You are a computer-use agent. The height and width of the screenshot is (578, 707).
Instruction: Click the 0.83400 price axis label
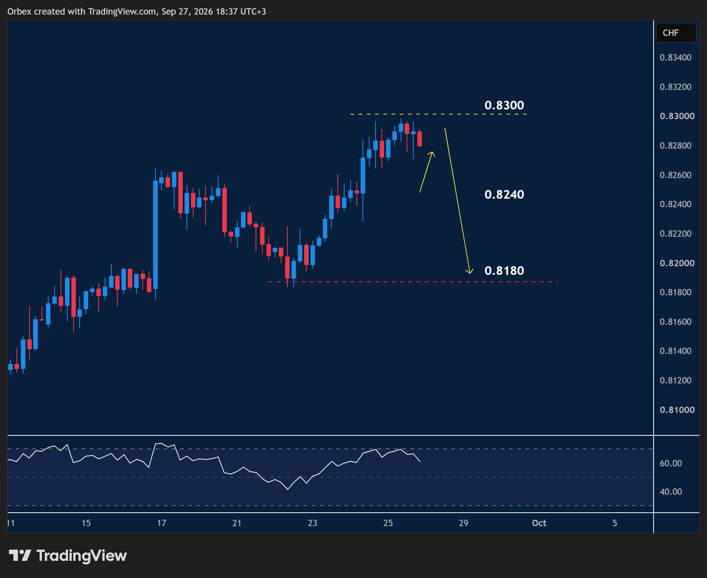676,58
